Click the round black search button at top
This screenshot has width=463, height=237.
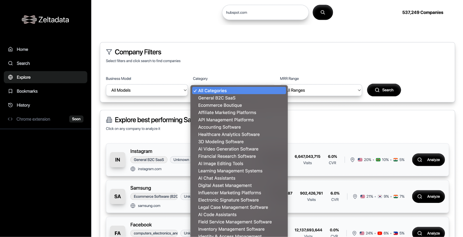tap(323, 12)
